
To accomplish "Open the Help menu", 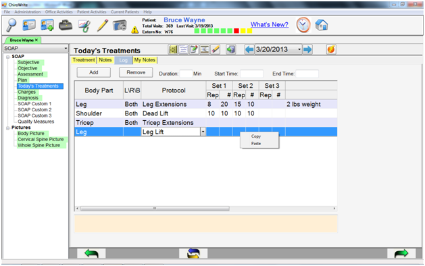I will pyautogui.click(x=147, y=12).
